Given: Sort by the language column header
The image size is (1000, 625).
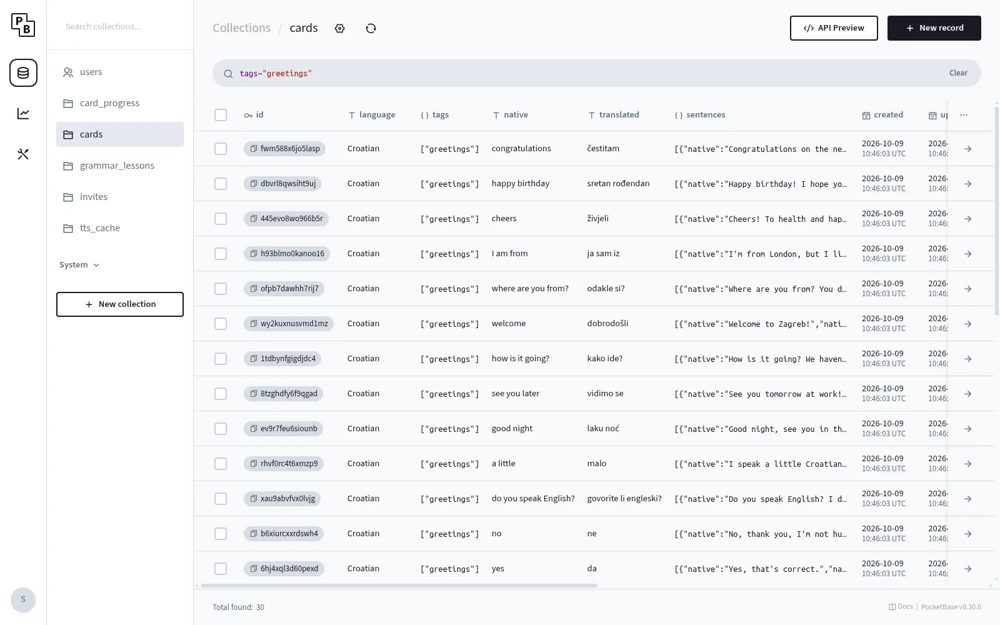Looking at the screenshot, I should click(372, 115).
